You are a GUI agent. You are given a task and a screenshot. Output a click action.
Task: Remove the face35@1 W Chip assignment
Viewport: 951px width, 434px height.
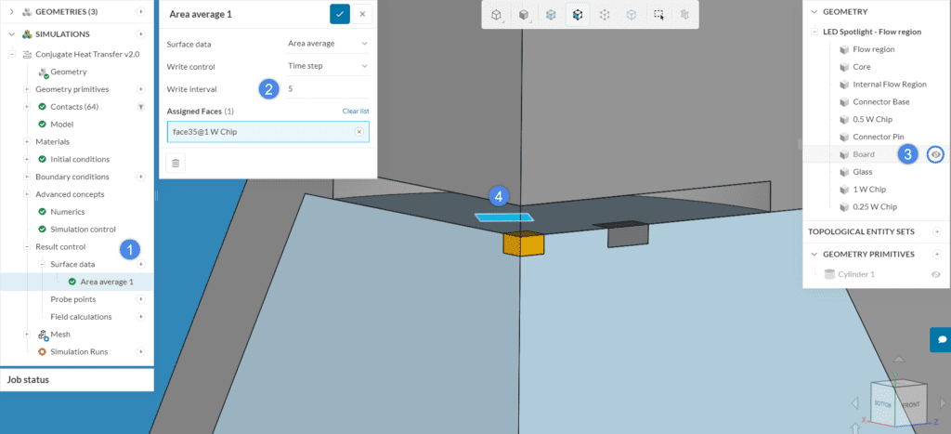(358, 132)
